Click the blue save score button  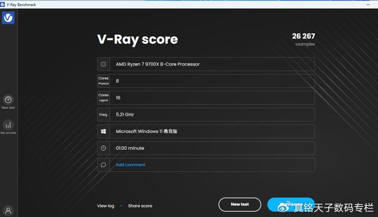coord(291,205)
